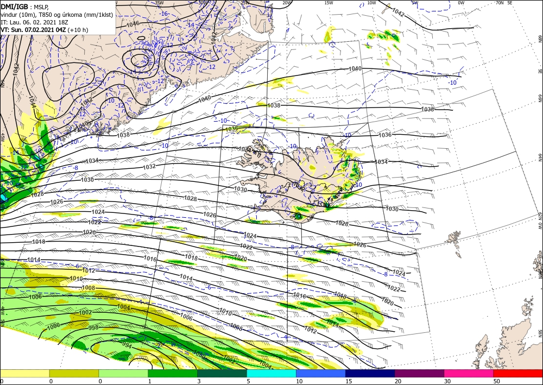This screenshot has width=543, height=385.
Task: Click the 35W longitude label
Action: coord(159,3)
